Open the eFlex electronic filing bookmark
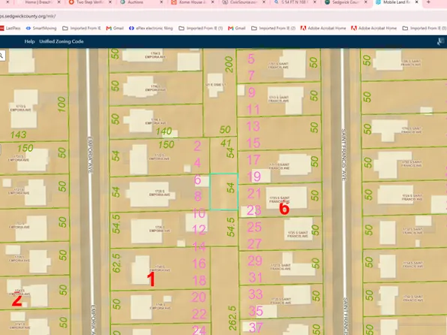The width and height of the screenshot is (447, 335). (151, 28)
